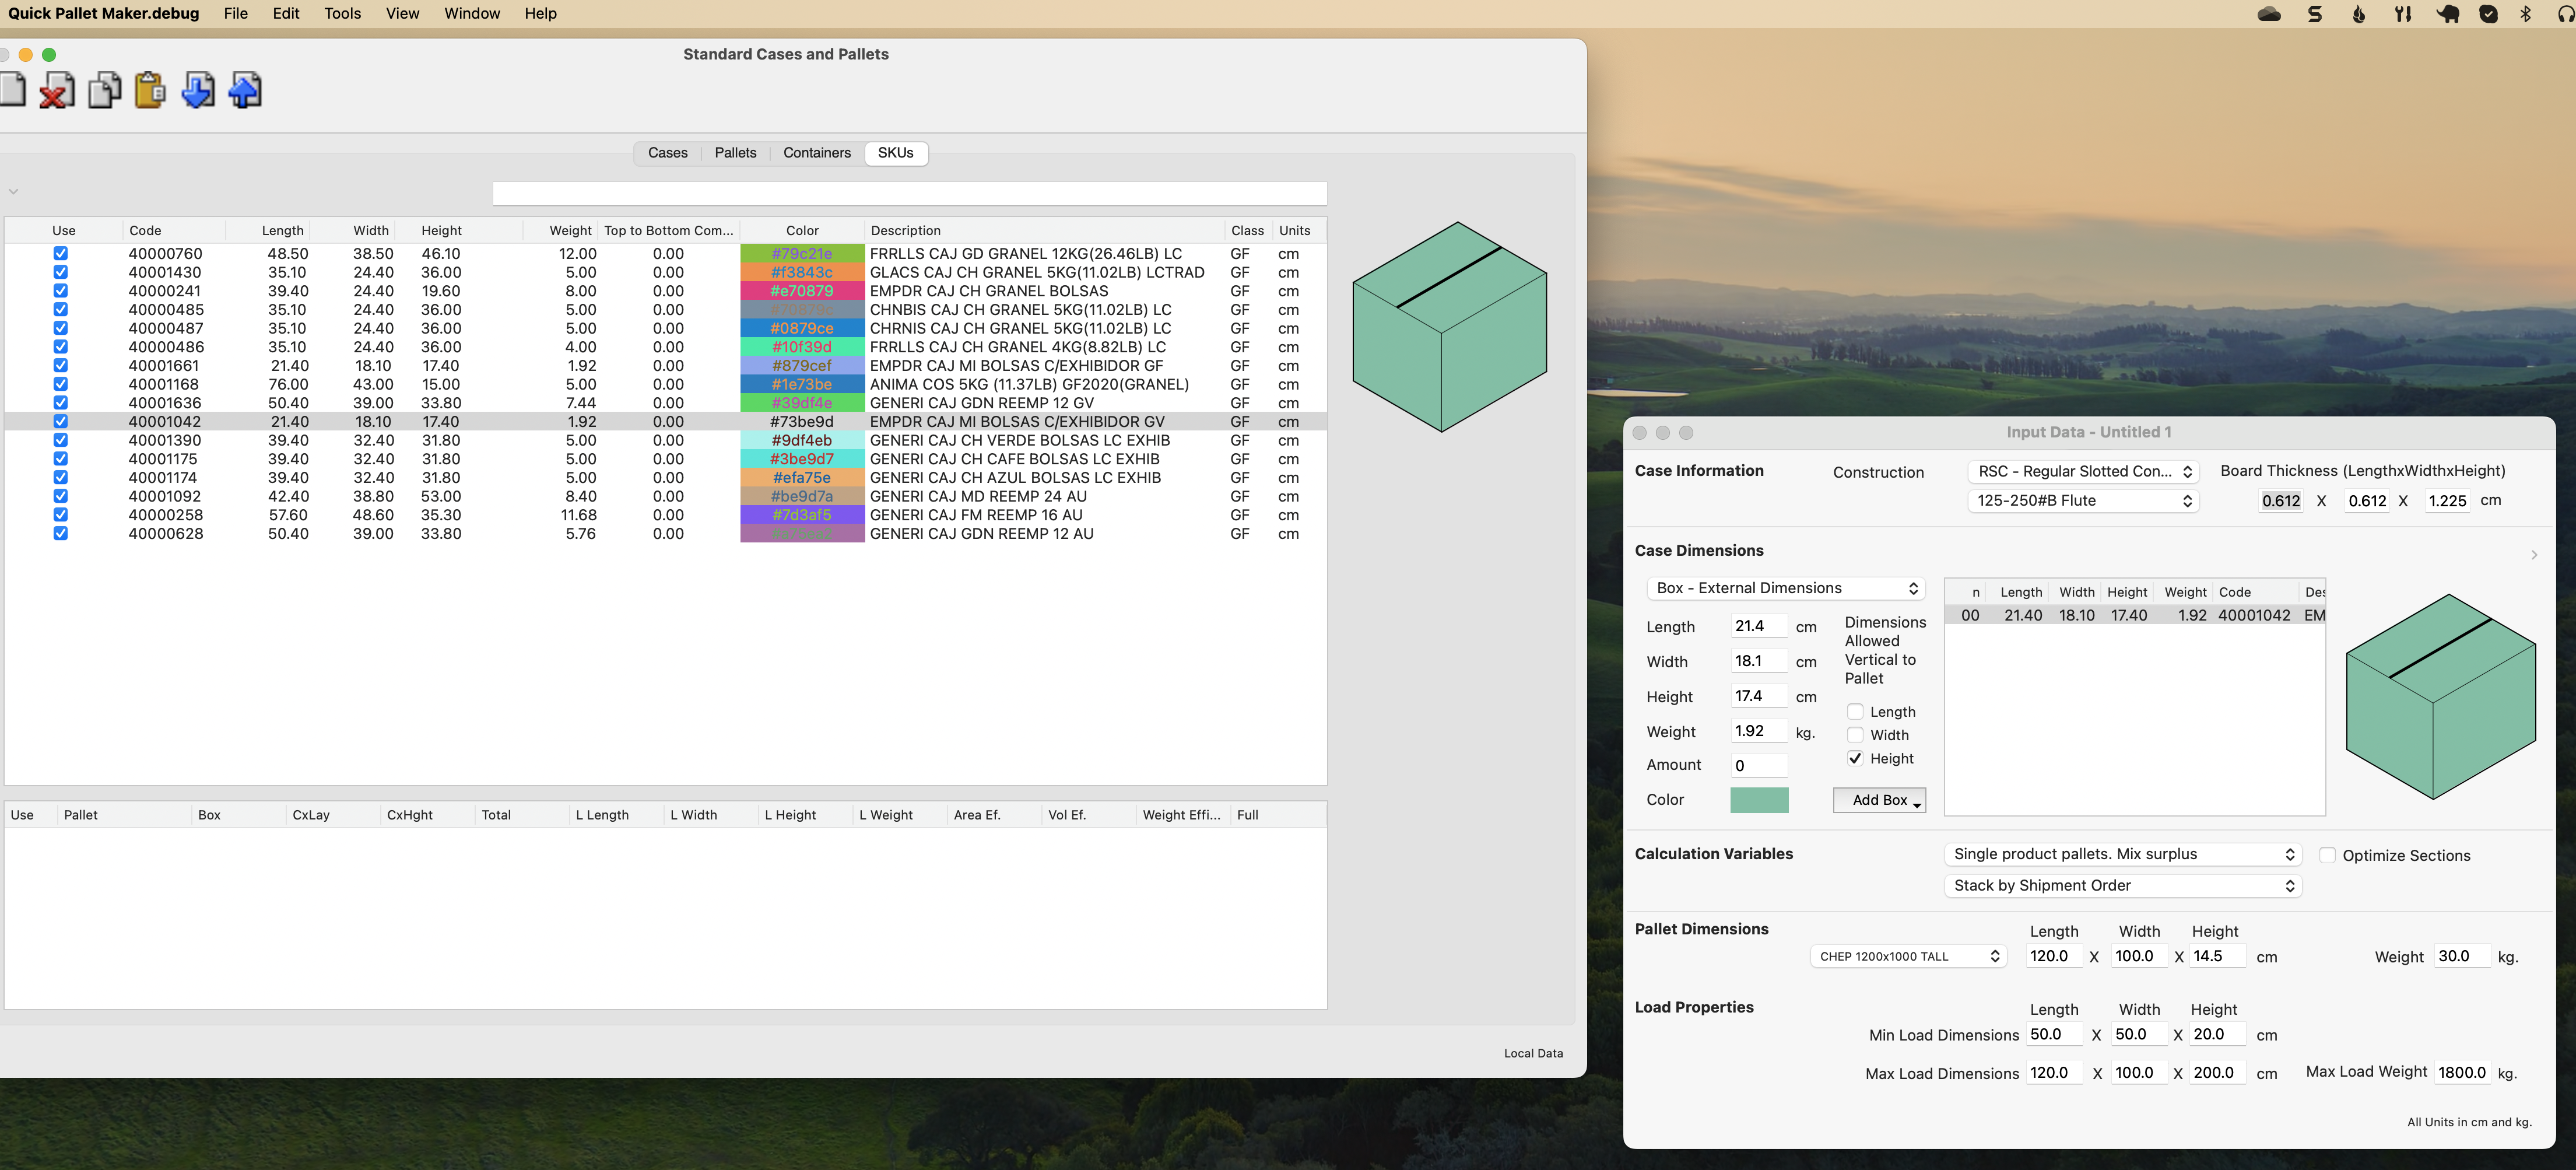Select the 40001042 box row in Input Data list
Viewport: 2576px width, 1170px height.
tap(2134, 616)
